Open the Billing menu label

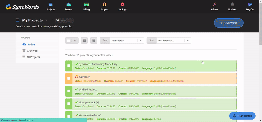click(x=86, y=10)
